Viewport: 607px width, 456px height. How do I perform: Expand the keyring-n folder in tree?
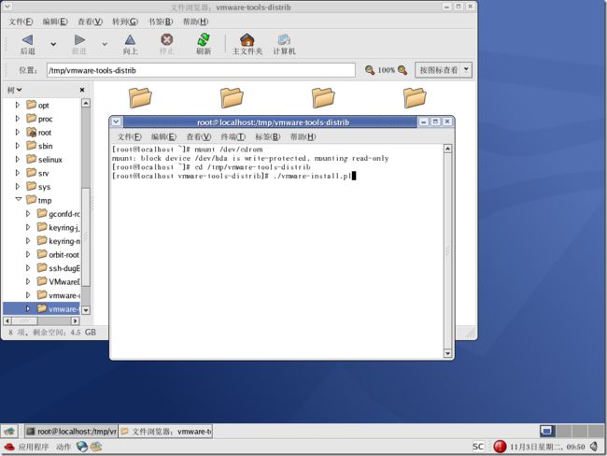28,241
